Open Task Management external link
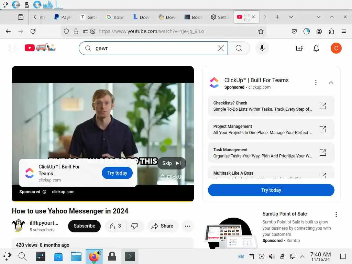This screenshot has width=352, height=264. [x=322, y=152]
